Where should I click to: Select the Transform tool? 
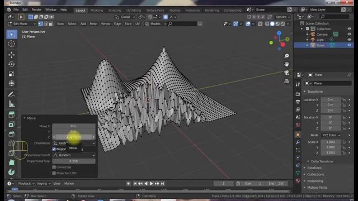coord(11,83)
